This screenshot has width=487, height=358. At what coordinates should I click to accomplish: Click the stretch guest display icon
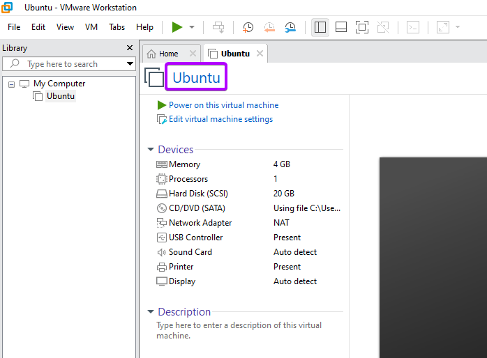(443, 27)
